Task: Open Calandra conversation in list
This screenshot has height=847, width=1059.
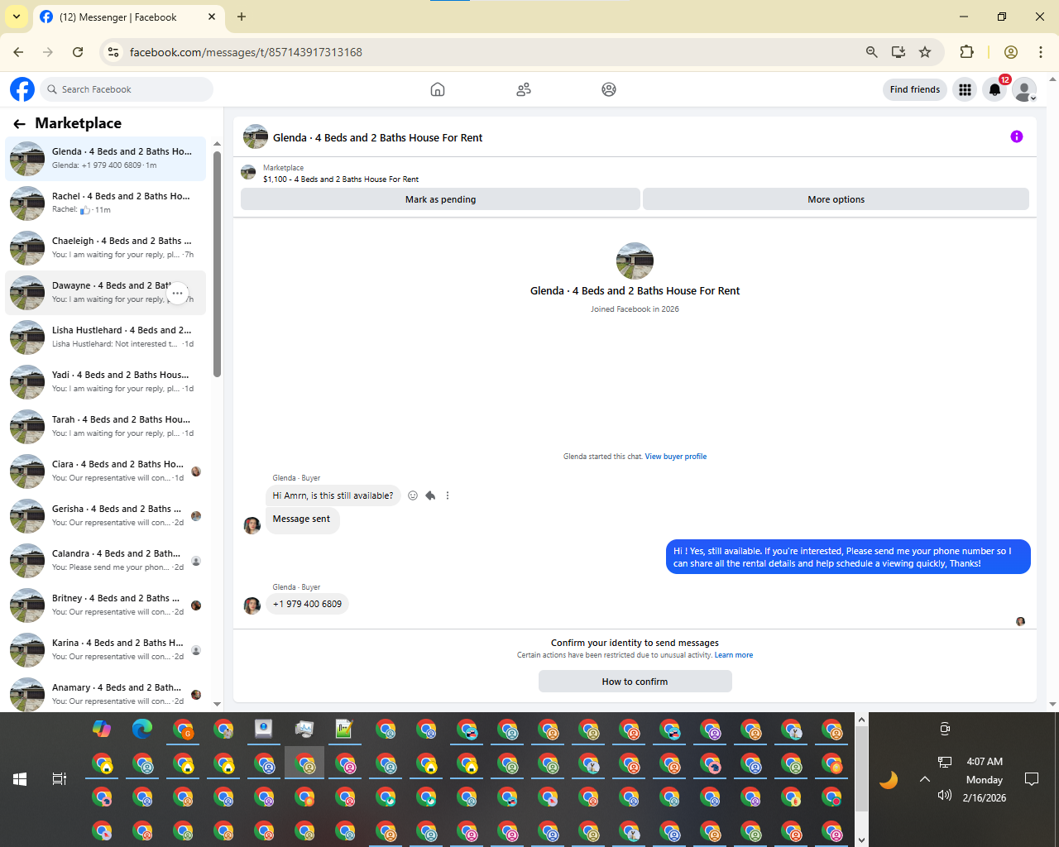Action: [x=106, y=561]
